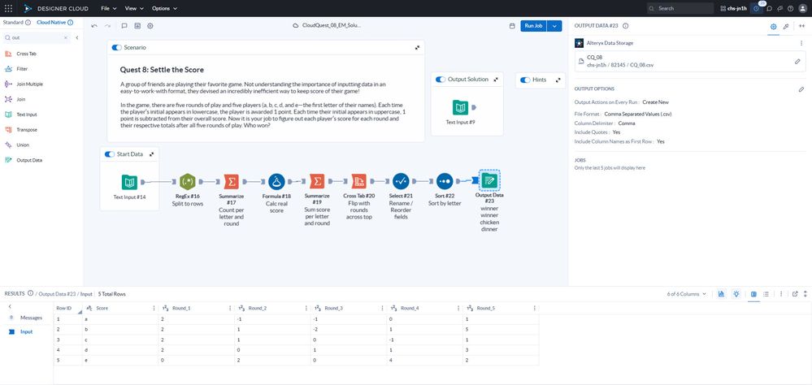Select the Output Data #23 tool node
Screen dimensions: 812x385
(x=489, y=180)
